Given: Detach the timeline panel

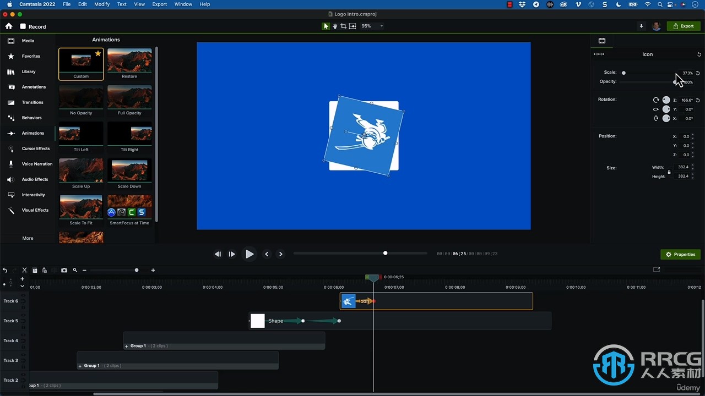Looking at the screenshot, I should (657, 269).
